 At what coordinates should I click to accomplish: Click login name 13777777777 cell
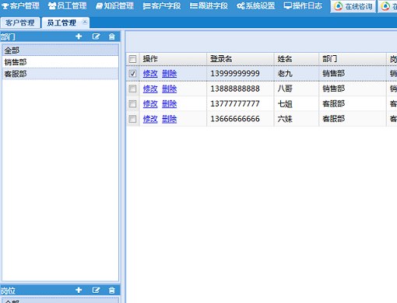pyautogui.click(x=240, y=104)
